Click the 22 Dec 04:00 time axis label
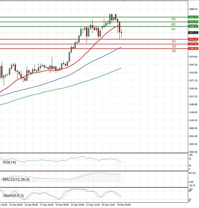This screenshot has width=199, height=208. point(78,205)
